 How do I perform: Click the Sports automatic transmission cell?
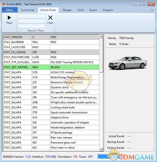tap(75, 112)
